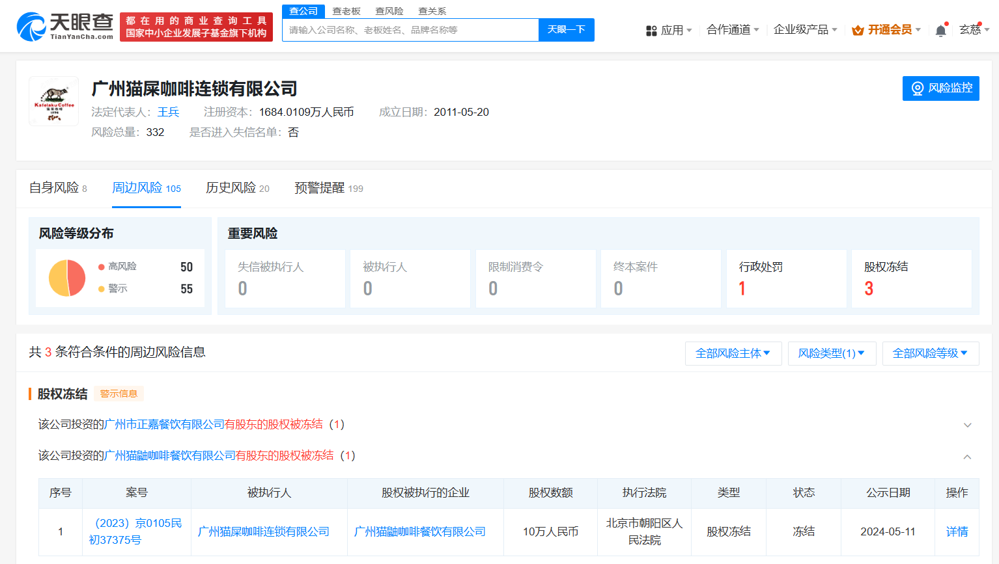The image size is (999, 564).
Task: Open 广州猫屎咖啡连锁有限公司 link in table
Action: pyautogui.click(x=264, y=531)
